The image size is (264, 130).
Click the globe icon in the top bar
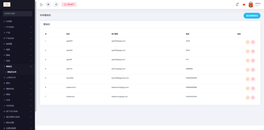48,4
